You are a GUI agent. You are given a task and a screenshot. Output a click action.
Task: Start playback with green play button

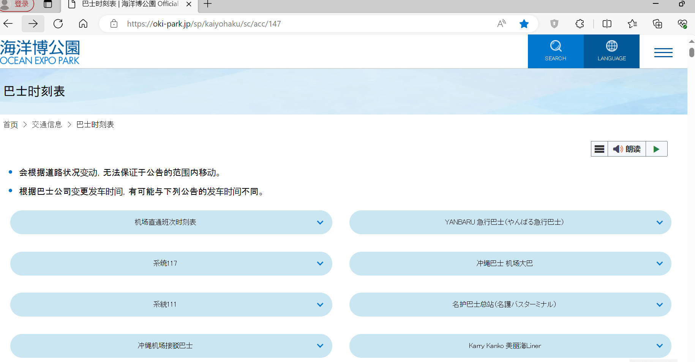656,149
